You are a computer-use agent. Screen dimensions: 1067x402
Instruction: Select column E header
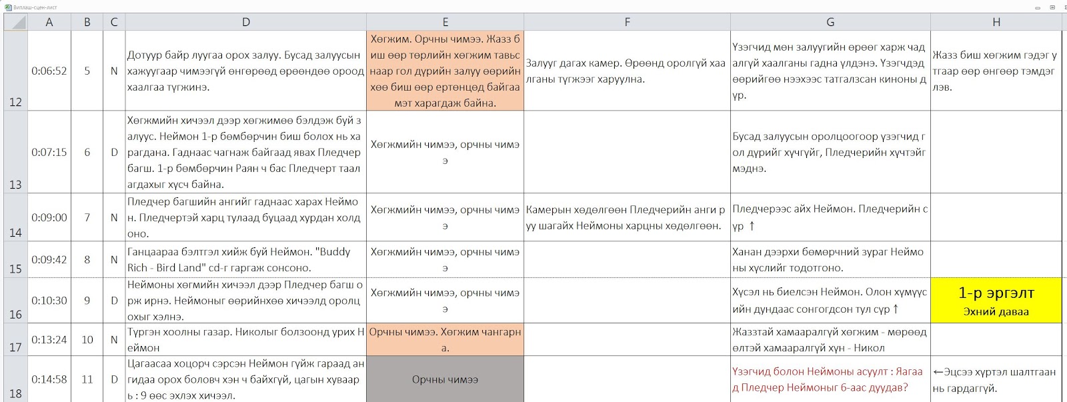445,22
